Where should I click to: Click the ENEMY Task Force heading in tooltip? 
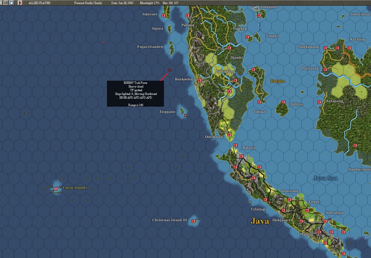(x=135, y=83)
